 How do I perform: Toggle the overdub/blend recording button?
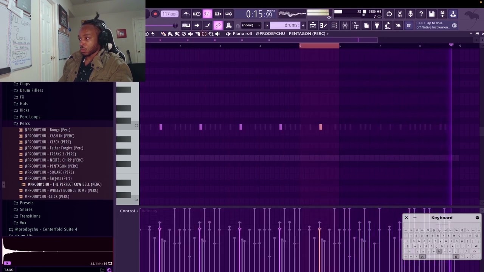pyautogui.click(x=218, y=14)
